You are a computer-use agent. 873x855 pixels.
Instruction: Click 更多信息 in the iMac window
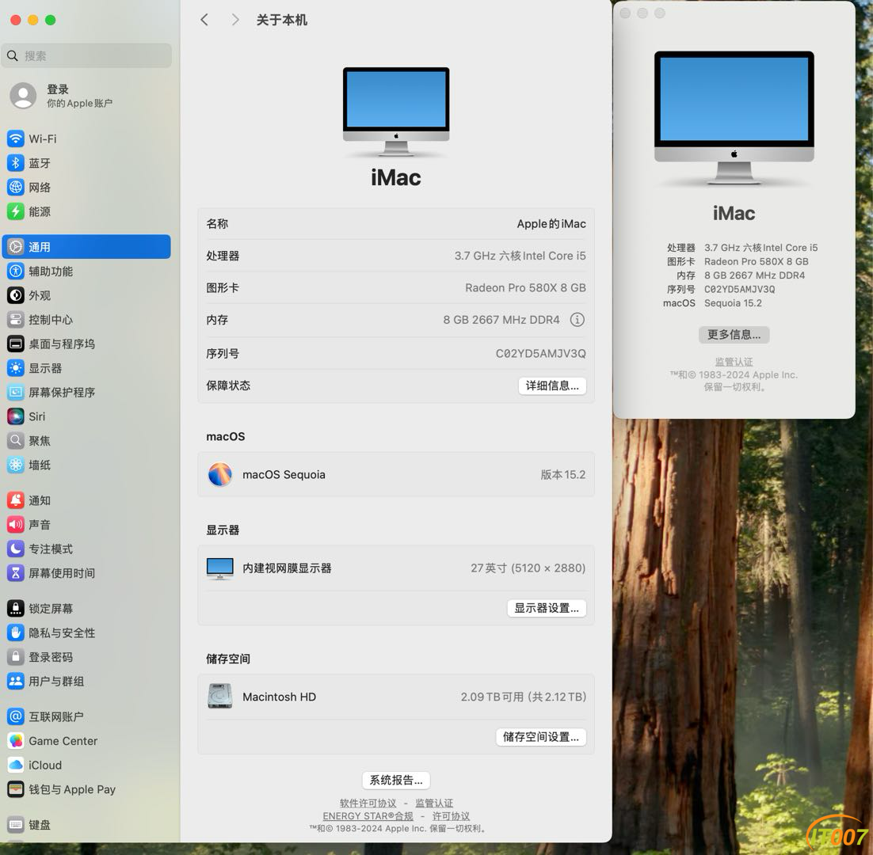[x=734, y=334]
